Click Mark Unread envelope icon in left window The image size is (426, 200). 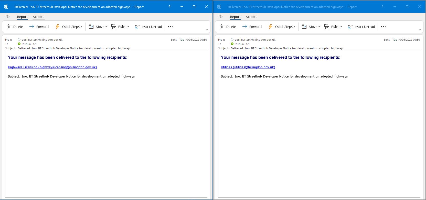pyautogui.click(x=138, y=27)
